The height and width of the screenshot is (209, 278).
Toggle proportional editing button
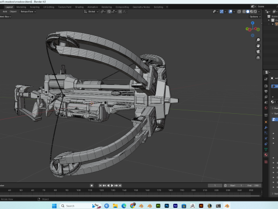[x=120, y=12]
